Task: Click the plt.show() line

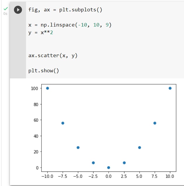Action: 44,71
